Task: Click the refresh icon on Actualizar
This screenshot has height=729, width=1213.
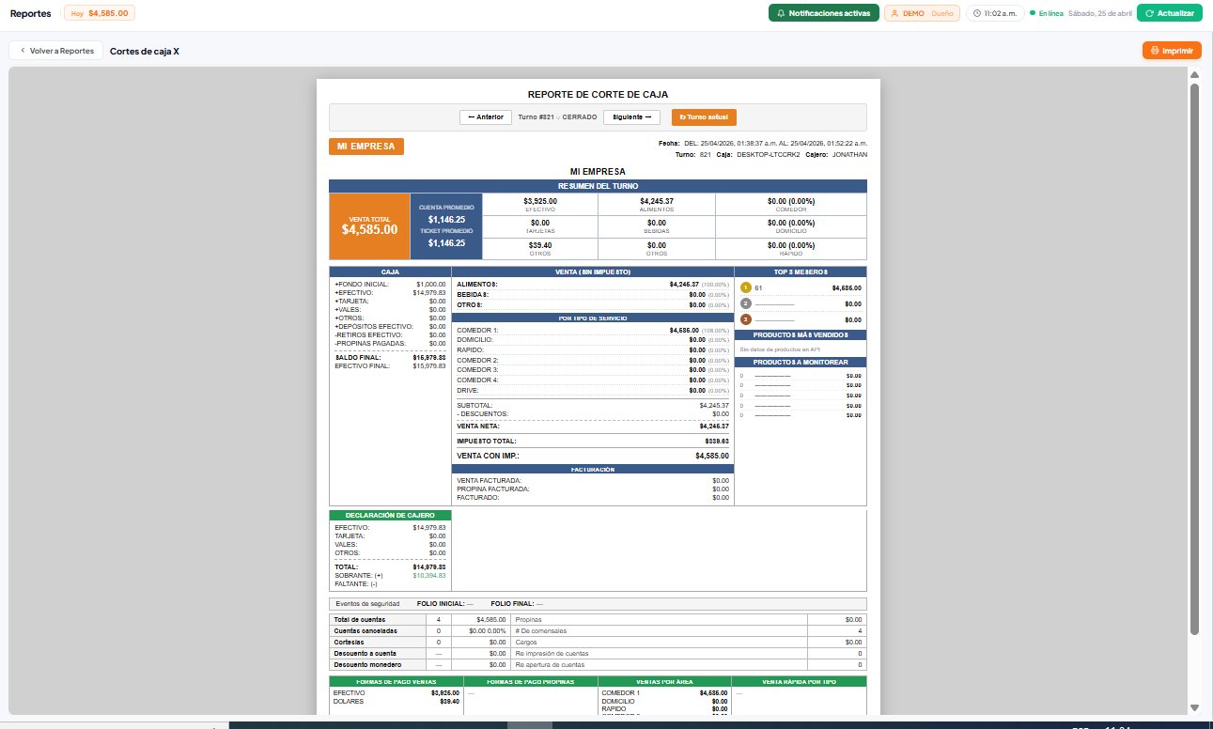Action: pos(1148,13)
